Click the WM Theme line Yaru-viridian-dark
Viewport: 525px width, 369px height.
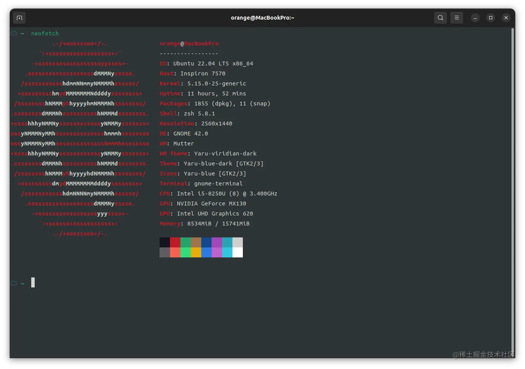point(208,154)
